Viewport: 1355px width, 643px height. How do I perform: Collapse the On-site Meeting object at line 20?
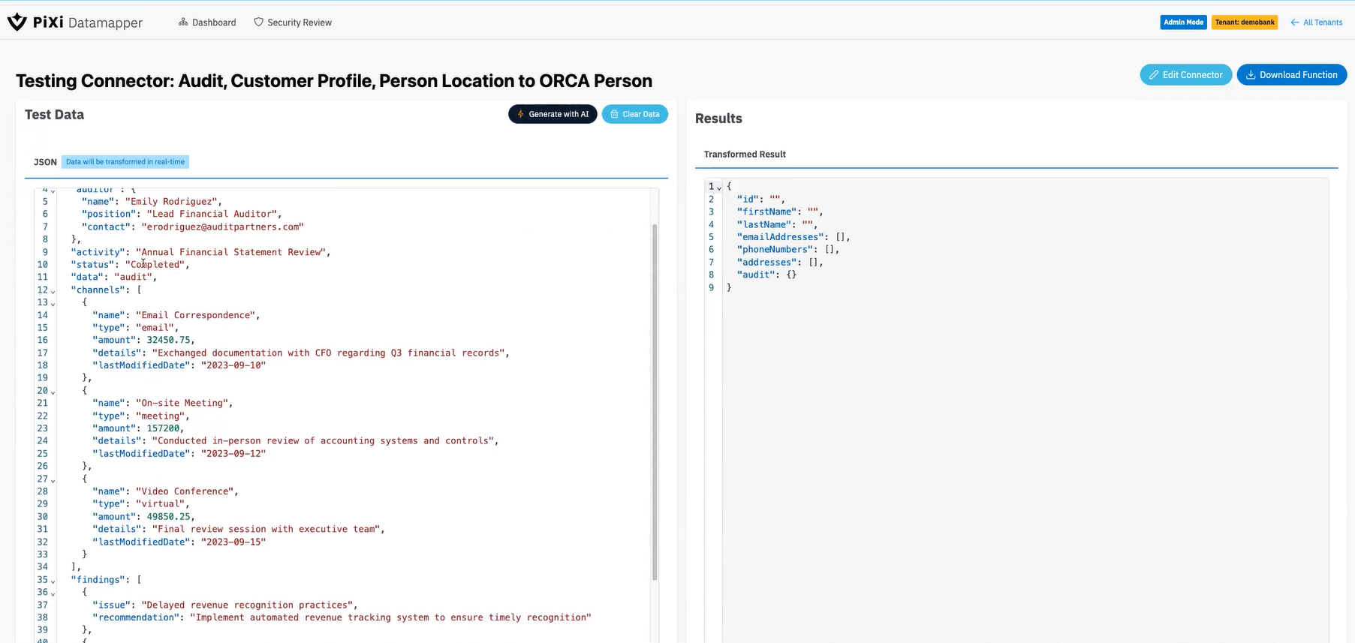click(53, 392)
